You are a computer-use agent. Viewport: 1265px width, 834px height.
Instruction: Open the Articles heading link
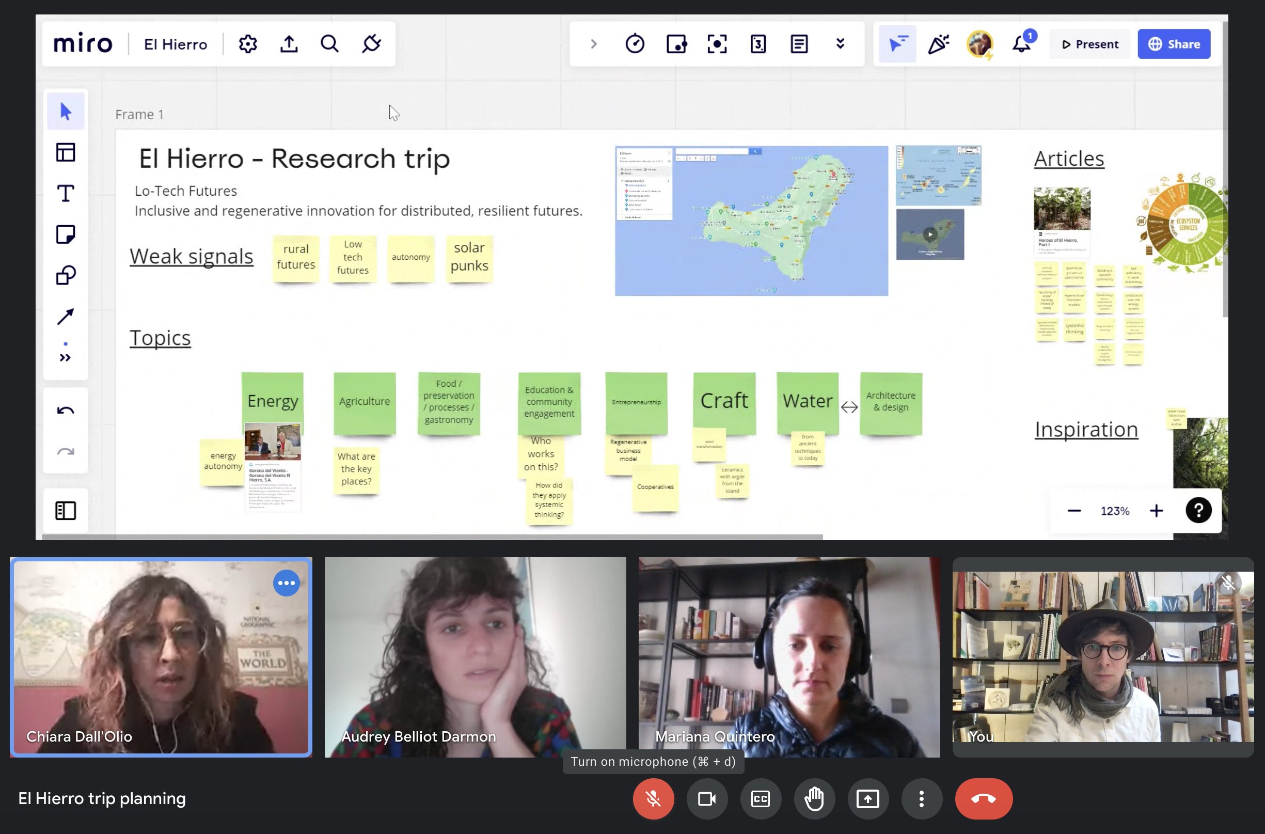tap(1069, 159)
